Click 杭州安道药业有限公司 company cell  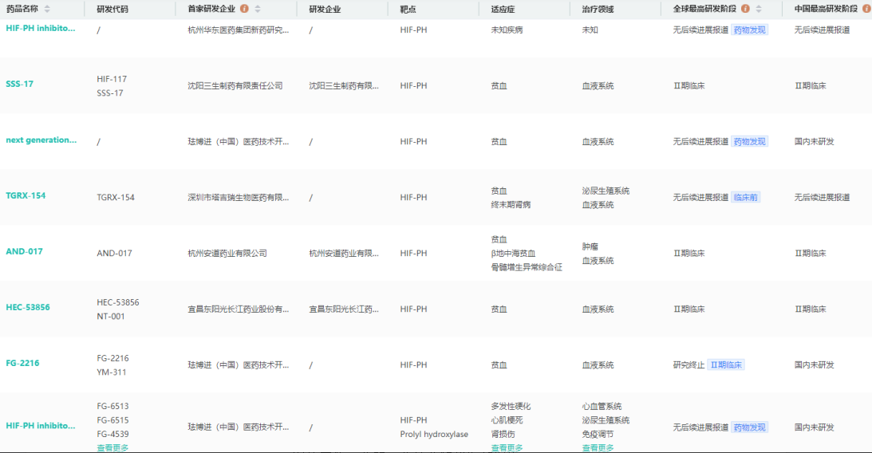coord(227,253)
